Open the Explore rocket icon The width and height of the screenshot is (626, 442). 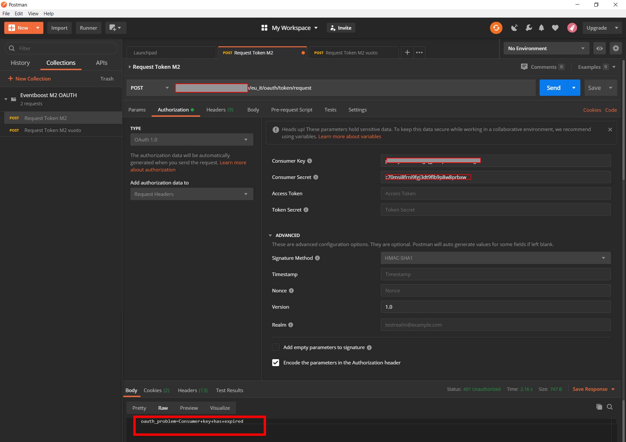click(572, 28)
